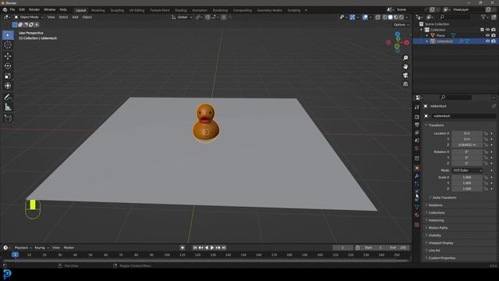Hide the Plane object in viewport
The image size is (499, 281).
(487, 35)
